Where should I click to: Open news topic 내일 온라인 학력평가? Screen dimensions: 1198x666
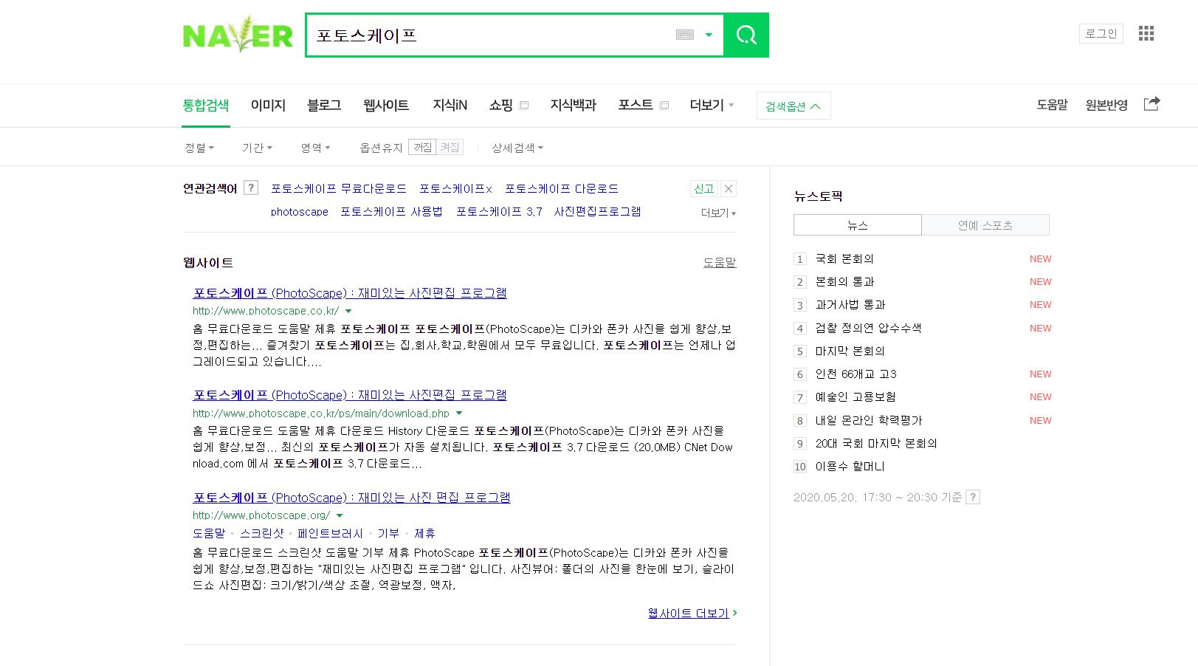click(869, 420)
